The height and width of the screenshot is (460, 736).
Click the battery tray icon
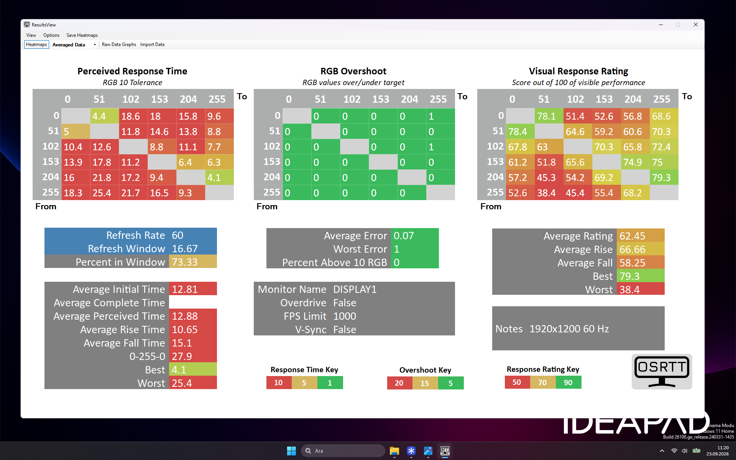click(x=697, y=451)
